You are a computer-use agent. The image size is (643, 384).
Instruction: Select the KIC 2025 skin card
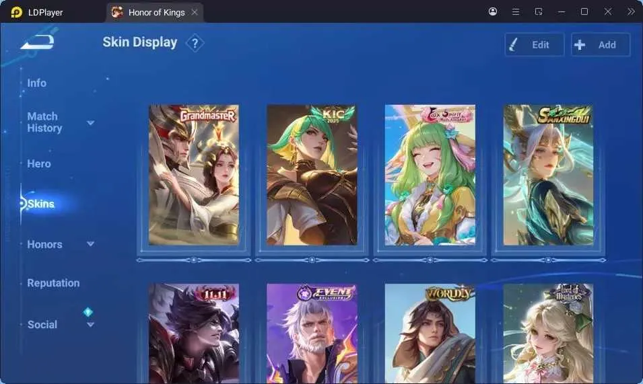pyautogui.click(x=312, y=175)
